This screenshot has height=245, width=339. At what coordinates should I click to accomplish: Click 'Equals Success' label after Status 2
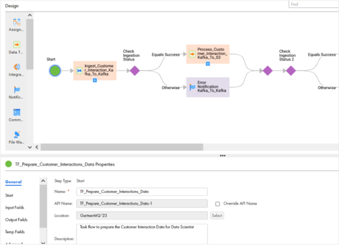(x=321, y=55)
